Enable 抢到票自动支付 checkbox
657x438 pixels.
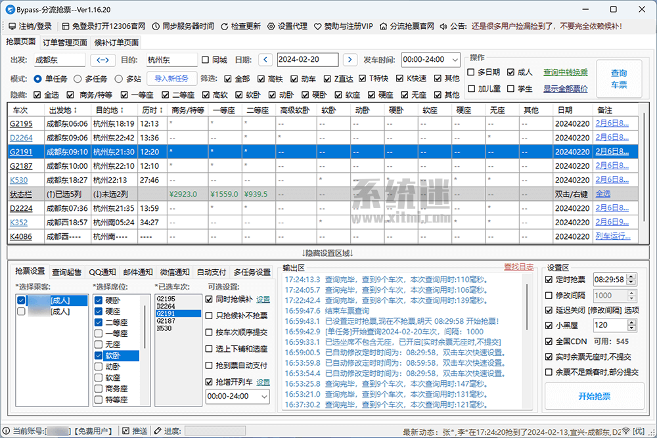click(209, 365)
